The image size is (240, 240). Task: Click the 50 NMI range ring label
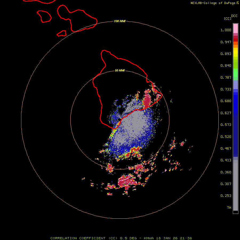pyautogui.click(x=120, y=71)
